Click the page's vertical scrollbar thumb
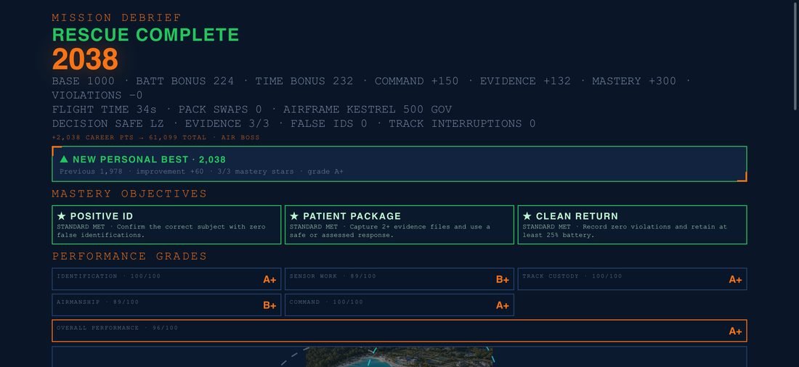Screen dimensions: 799x367 (795, 55)
